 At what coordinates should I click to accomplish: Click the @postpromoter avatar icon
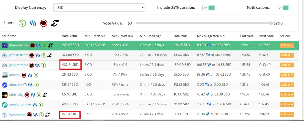coord(4,105)
